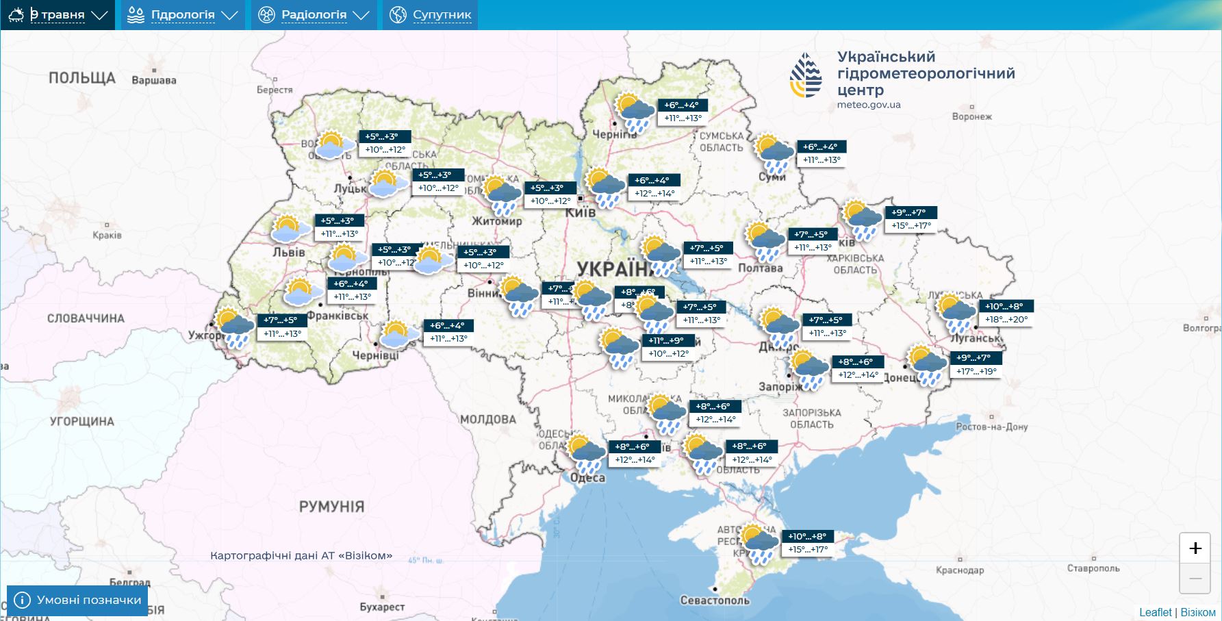This screenshot has width=1222, height=621.
Task: Click the rain icon near Запоріжжя
Action: [x=810, y=369]
